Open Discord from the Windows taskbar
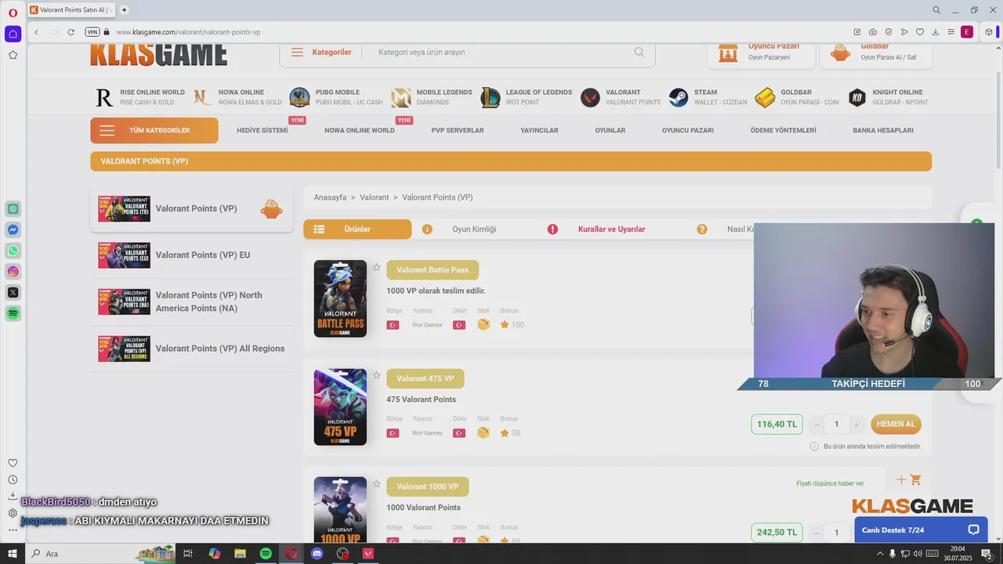 317,554
